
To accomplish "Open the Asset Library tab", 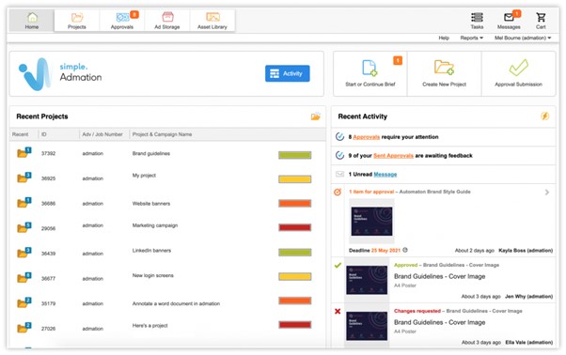I will click(212, 21).
